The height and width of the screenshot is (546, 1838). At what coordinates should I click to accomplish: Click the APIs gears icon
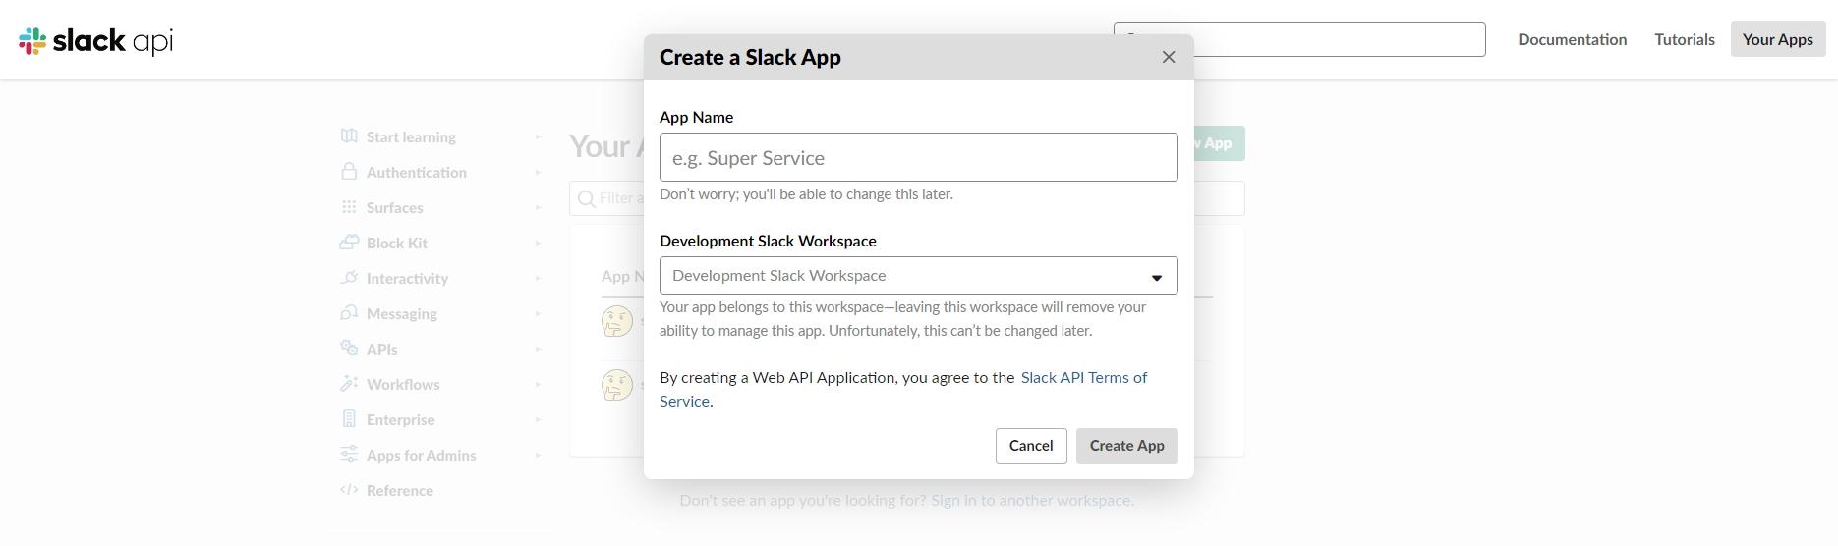[x=349, y=349]
